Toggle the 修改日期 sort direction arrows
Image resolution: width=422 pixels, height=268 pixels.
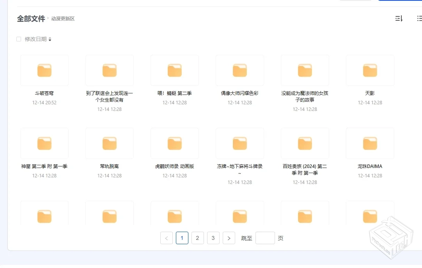pos(50,39)
